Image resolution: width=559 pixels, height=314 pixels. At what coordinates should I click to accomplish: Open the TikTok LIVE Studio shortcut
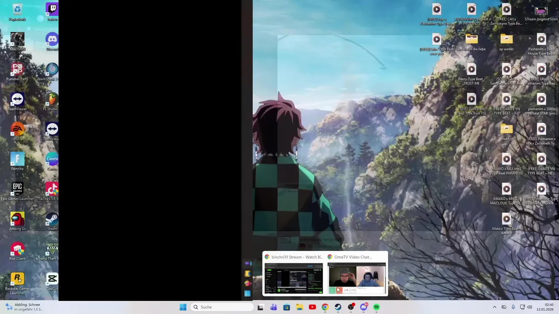48,191
